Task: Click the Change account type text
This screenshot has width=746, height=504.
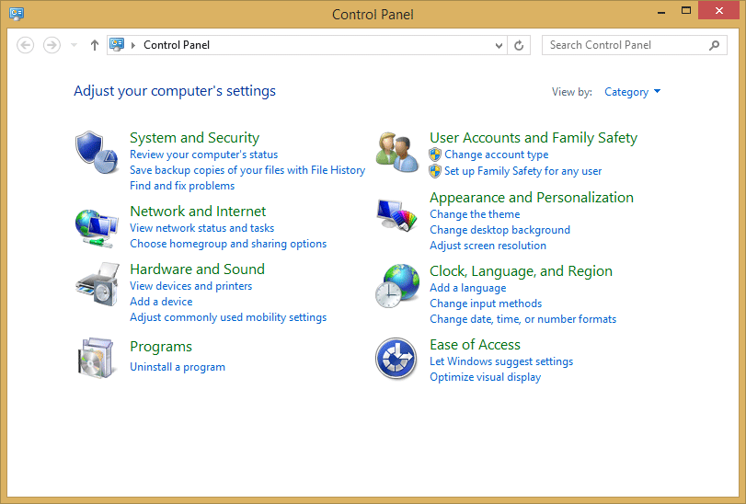Action: (x=496, y=155)
